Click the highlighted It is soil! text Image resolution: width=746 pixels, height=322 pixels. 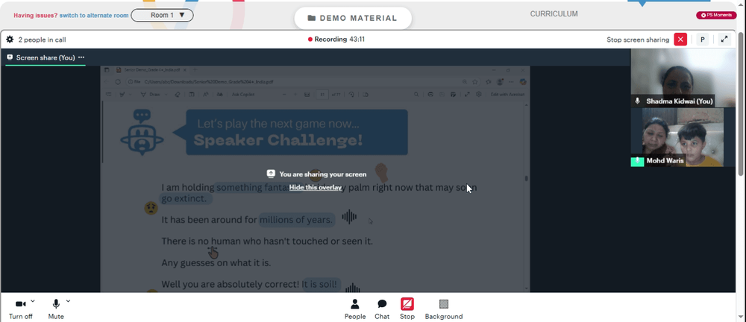(321, 285)
